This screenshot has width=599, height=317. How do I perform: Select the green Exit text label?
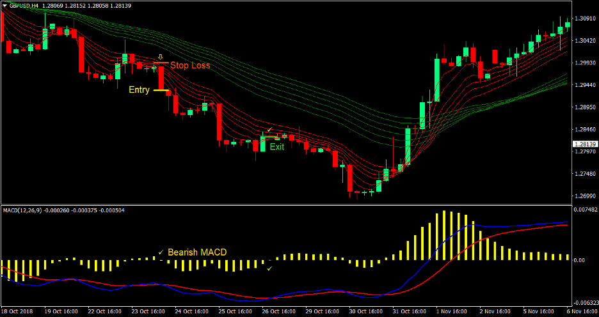pyautogui.click(x=276, y=146)
